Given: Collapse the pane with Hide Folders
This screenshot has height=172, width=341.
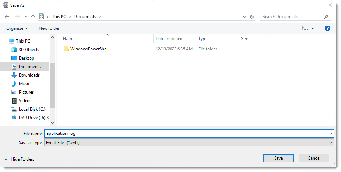Looking at the screenshot, I should pyautogui.click(x=19, y=159).
